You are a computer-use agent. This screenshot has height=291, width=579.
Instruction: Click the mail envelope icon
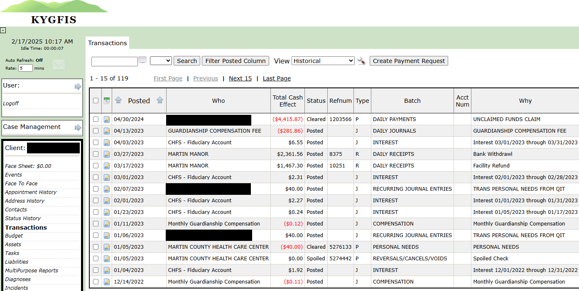(59, 65)
